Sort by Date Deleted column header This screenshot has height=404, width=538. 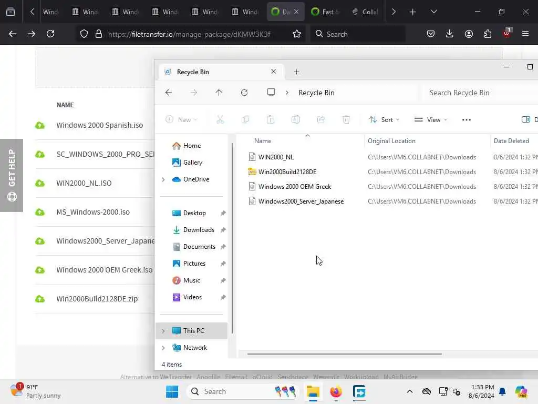(x=511, y=141)
